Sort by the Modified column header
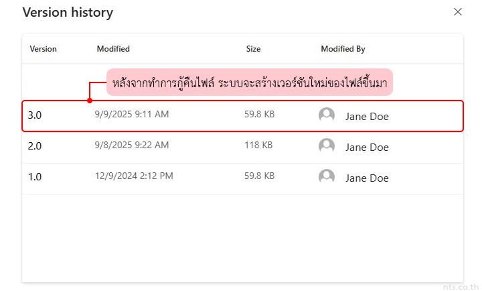This screenshot has height=291, width=482. pos(113,49)
